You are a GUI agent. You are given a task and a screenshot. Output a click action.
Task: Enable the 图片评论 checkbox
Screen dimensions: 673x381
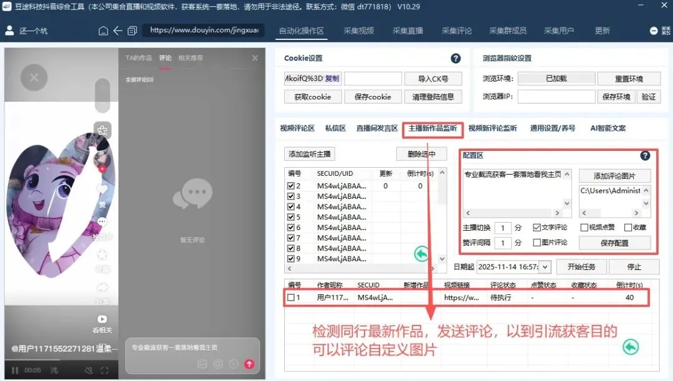[x=536, y=243]
